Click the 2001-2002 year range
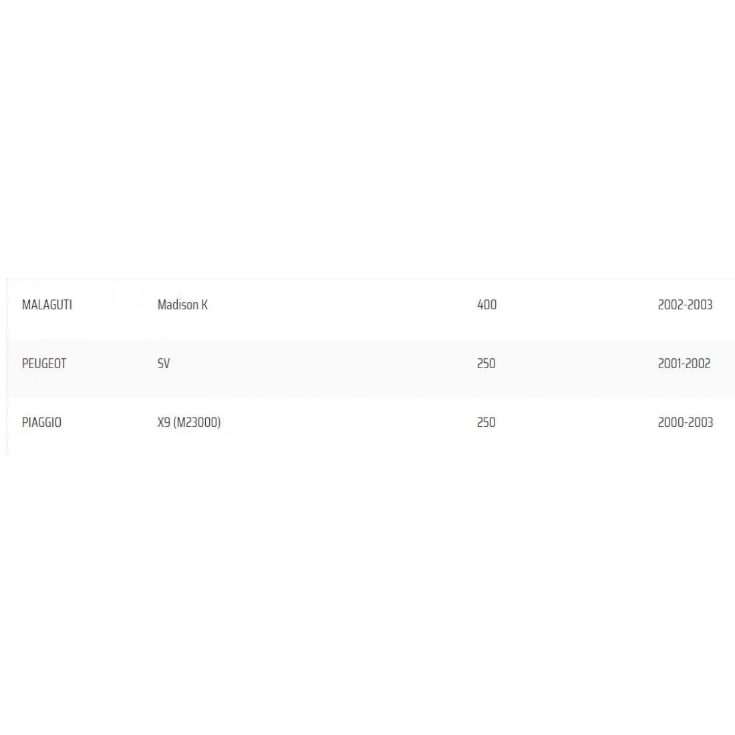The width and height of the screenshot is (735, 735). (x=684, y=363)
